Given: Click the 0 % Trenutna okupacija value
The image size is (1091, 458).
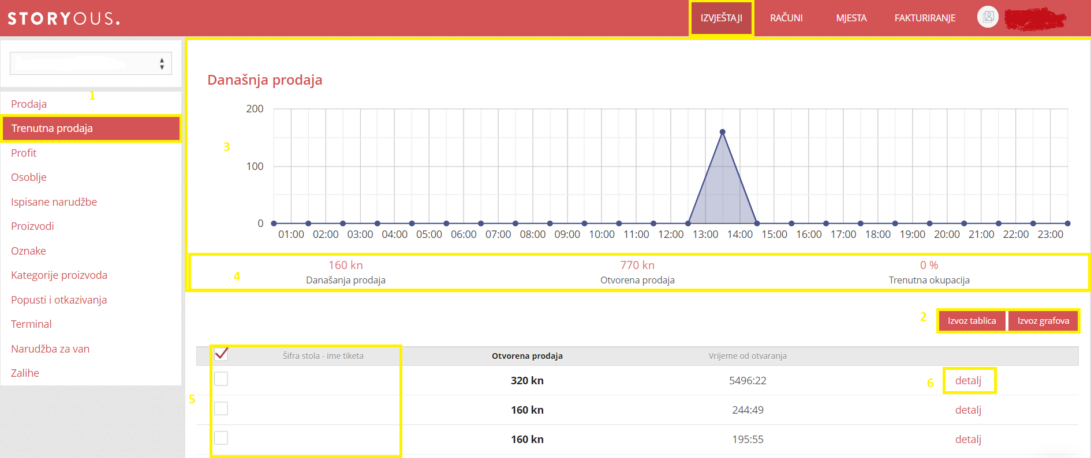Looking at the screenshot, I should click(x=929, y=265).
